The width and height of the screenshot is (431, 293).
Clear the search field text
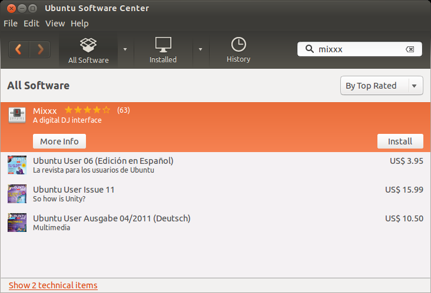(x=410, y=49)
